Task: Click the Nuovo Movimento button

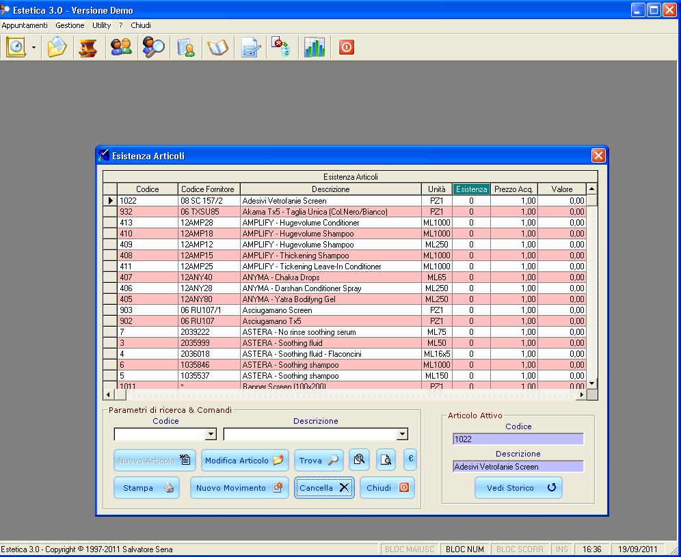Action: [239, 487]
